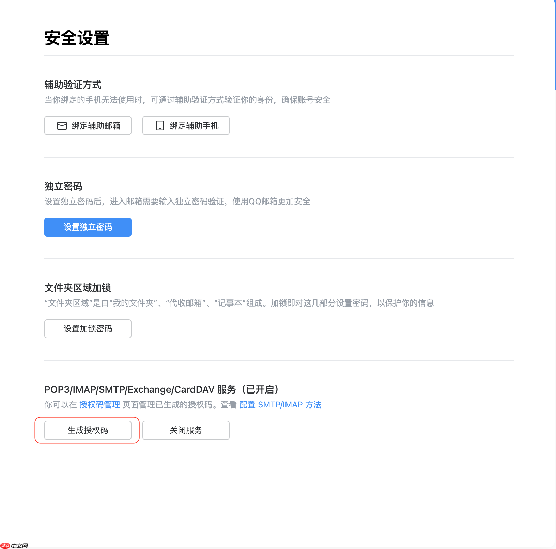
Task: Click the 绑定辅助手机 button label
Action: click(x=194, y=126)
